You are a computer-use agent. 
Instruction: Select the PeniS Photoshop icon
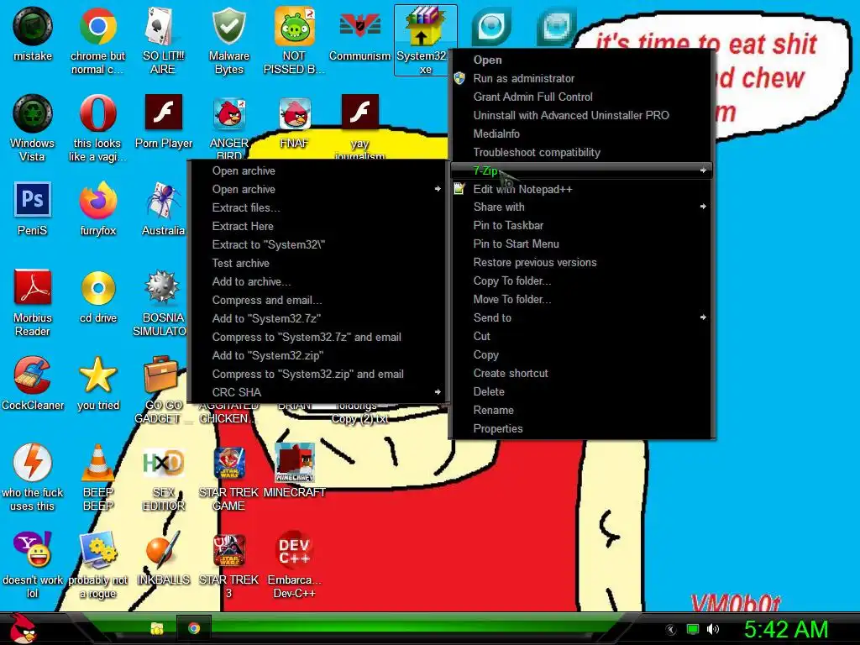33,200
